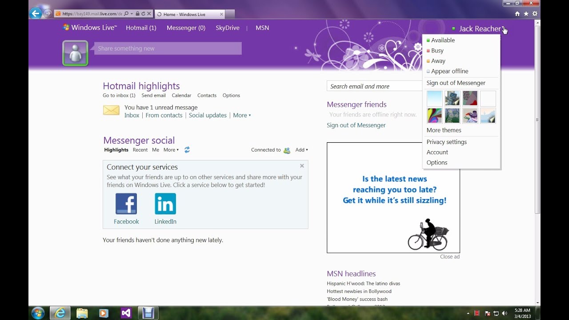Click the volume speaker tray icon
Image resolution: width=569 pixels, height=320 pixels.
pos(504,313)
